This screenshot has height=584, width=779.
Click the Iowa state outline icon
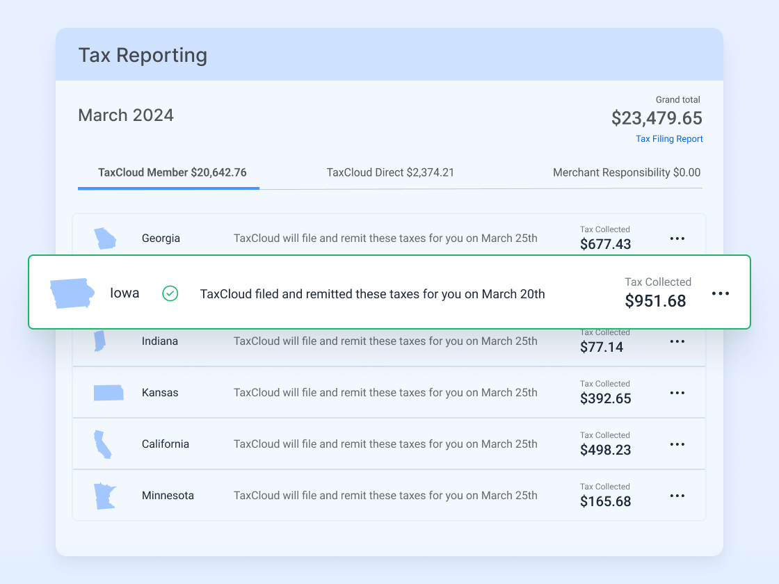(x=72, y=292)
